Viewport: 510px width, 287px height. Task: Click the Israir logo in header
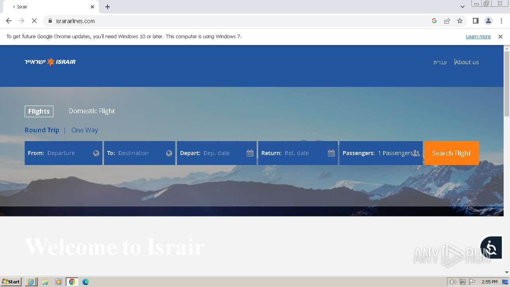(50, 62)
